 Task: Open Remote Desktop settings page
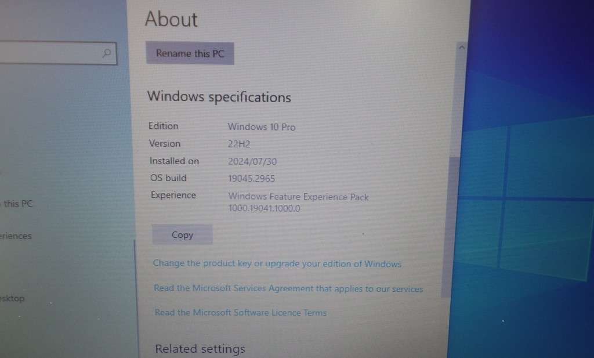(x=12, y=298)
